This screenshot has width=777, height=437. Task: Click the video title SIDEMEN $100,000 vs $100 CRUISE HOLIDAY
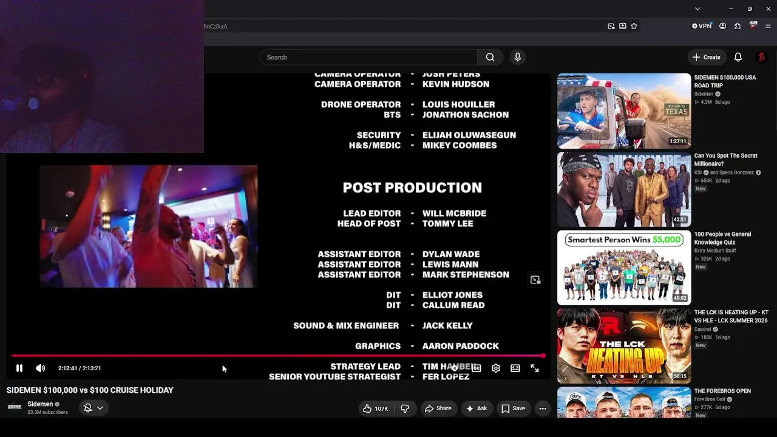(90, 390)
